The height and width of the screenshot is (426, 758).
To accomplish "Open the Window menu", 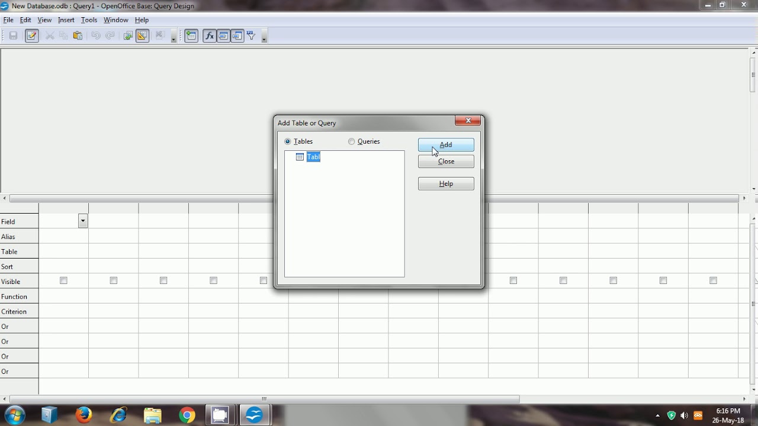I will (116, 20).
